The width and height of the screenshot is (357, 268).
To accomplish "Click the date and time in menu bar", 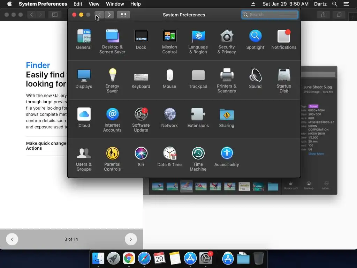I will [x=286, y=4].
